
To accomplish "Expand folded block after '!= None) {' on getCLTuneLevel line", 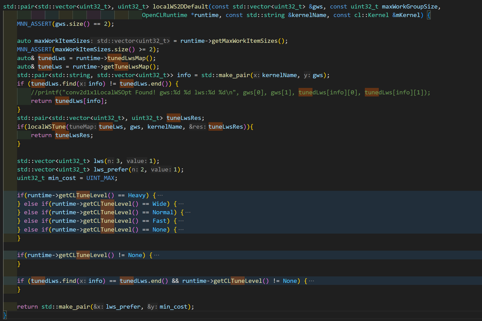I will coord(156,255).
